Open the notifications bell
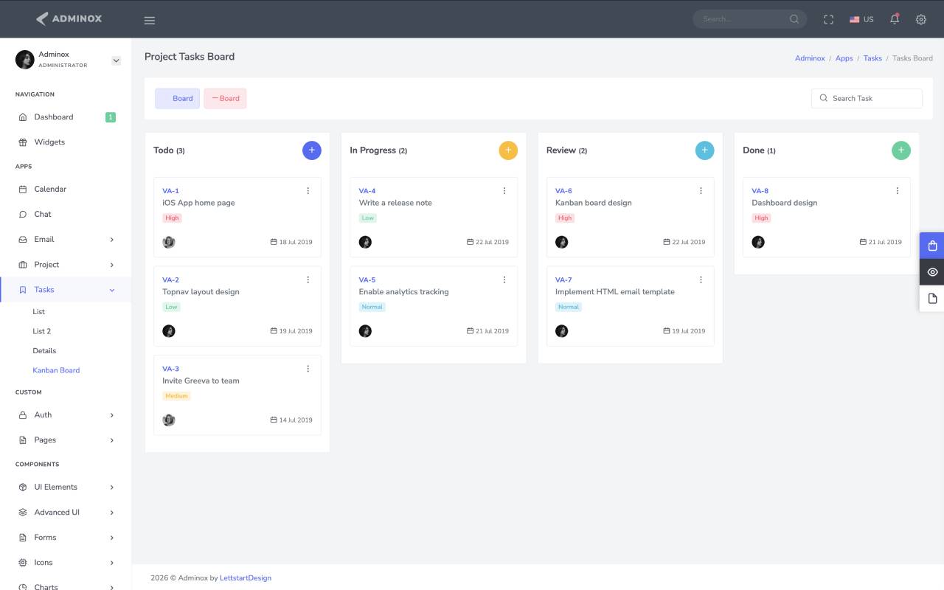Screen dimensions: 944x590 coord(895,19)
